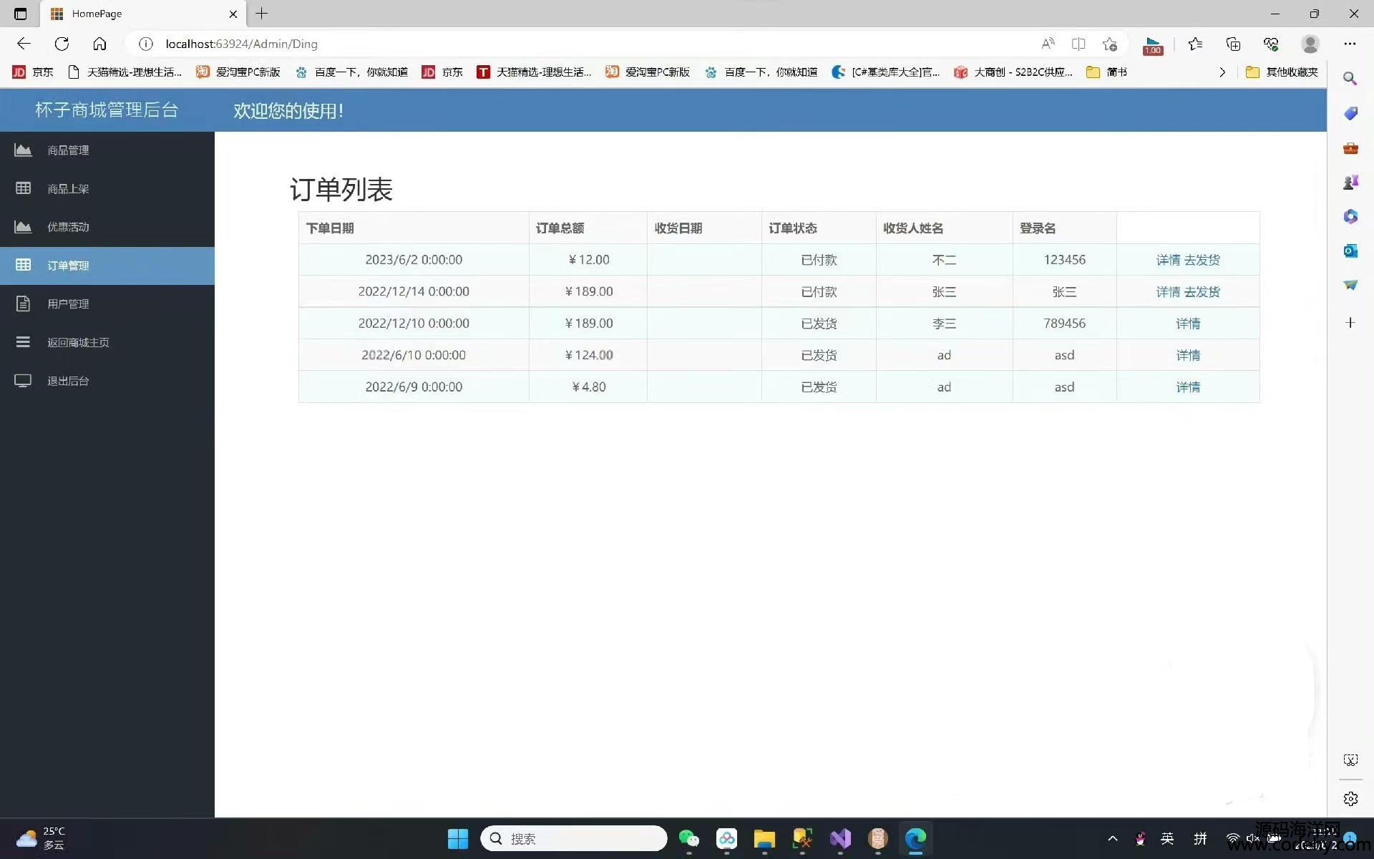Click 退出后台 to log out

tap(107, 381)
